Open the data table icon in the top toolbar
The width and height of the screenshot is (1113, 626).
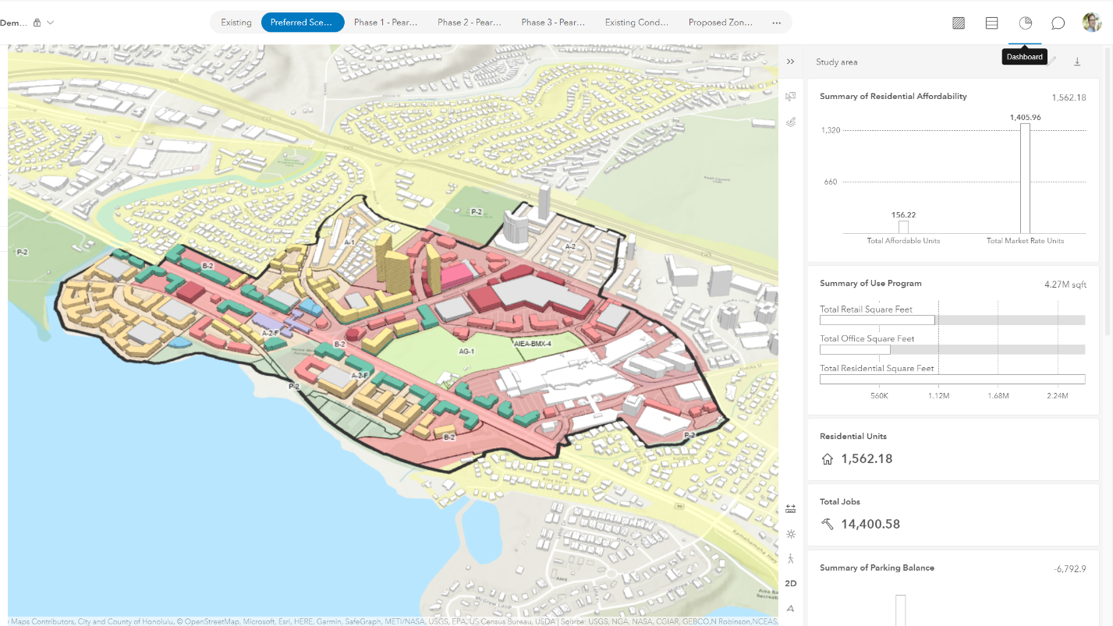(x=991, y=23)
